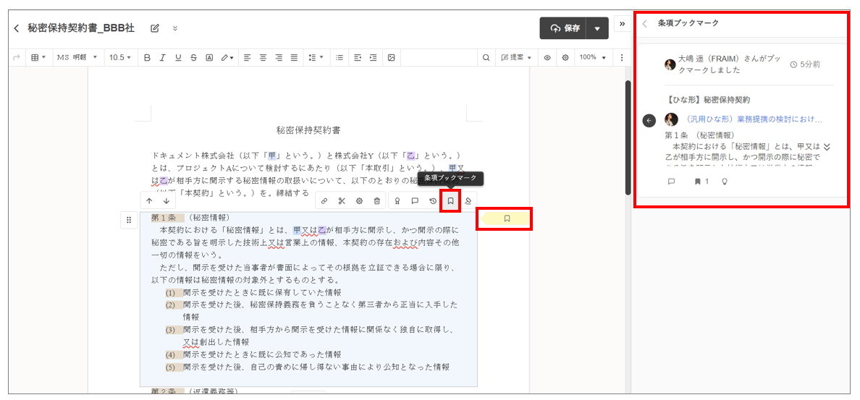Screen dimensions: 860x400
Task: Expand the clause text with double chevron
Action: [827, 147]
